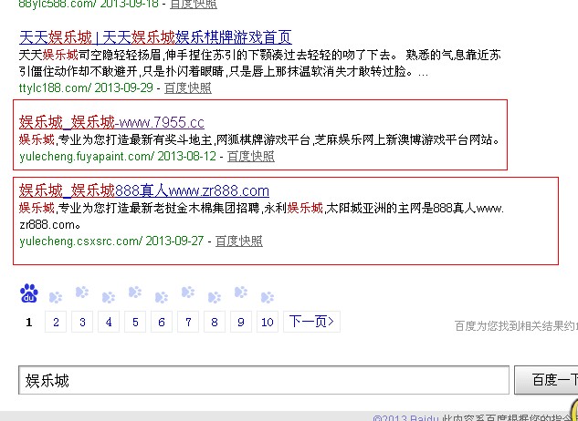578x421 pixels.
Task: Go to results page 7
Action: point(188,322)
